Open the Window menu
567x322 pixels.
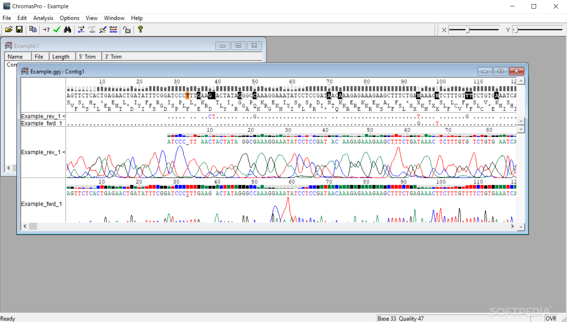click(114, 18)
